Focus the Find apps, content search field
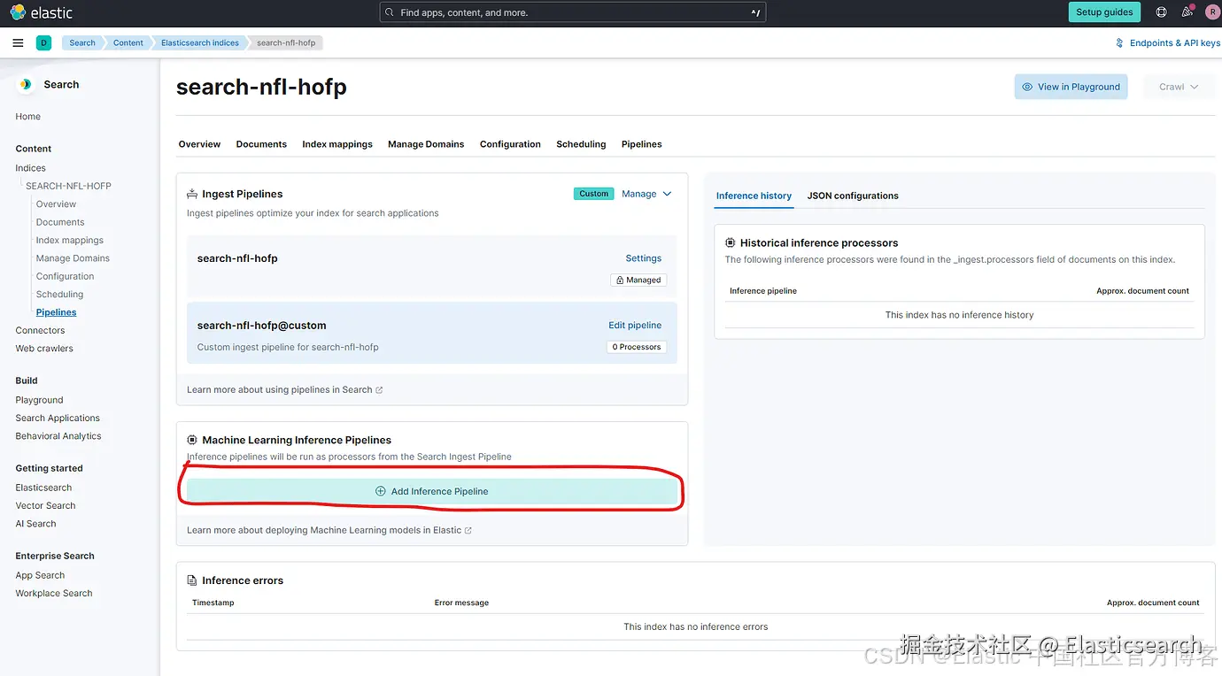The height and width of the screenshot is (676, 1222). [x=573, y=12]
